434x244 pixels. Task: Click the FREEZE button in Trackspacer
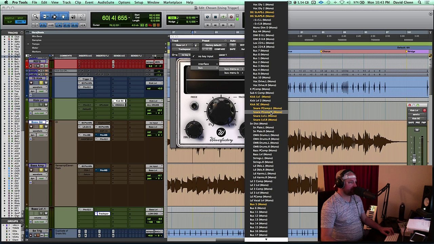tap(194, 106)
